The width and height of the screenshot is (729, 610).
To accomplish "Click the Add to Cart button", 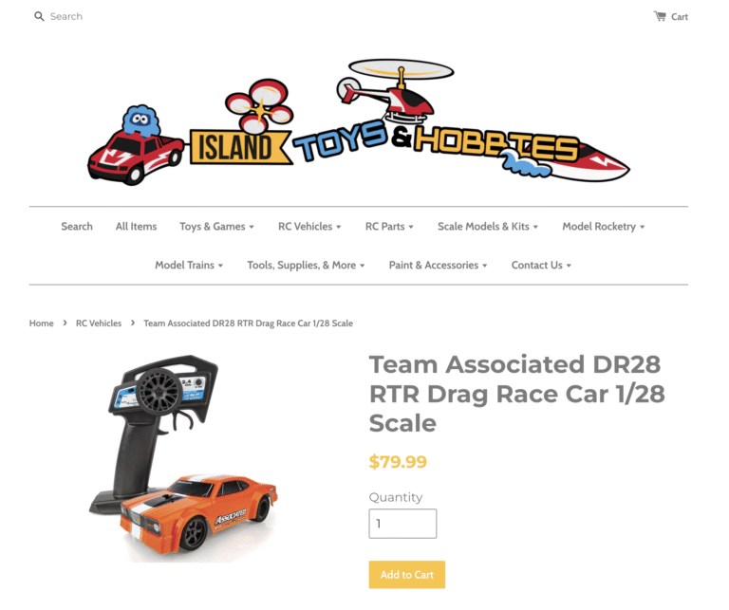I will 407,575.
